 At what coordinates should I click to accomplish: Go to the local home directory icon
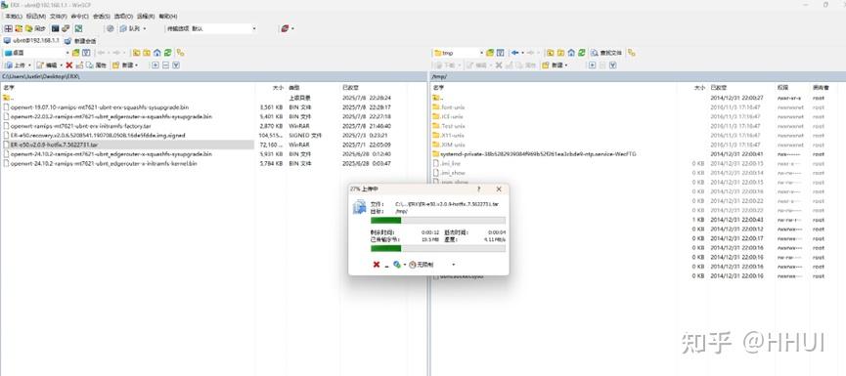157,53
